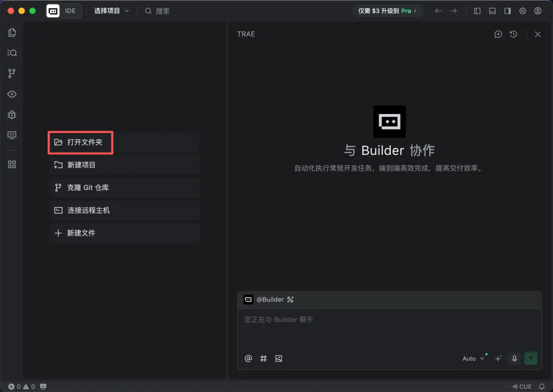Toggle the bottom panel layout icon

tap(493, 11)
